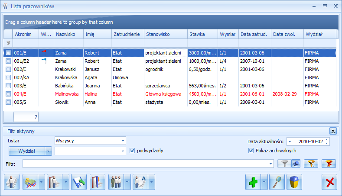Open the employee form icon in bottom toolbar
342x196 pixels.
coord(12,182)
